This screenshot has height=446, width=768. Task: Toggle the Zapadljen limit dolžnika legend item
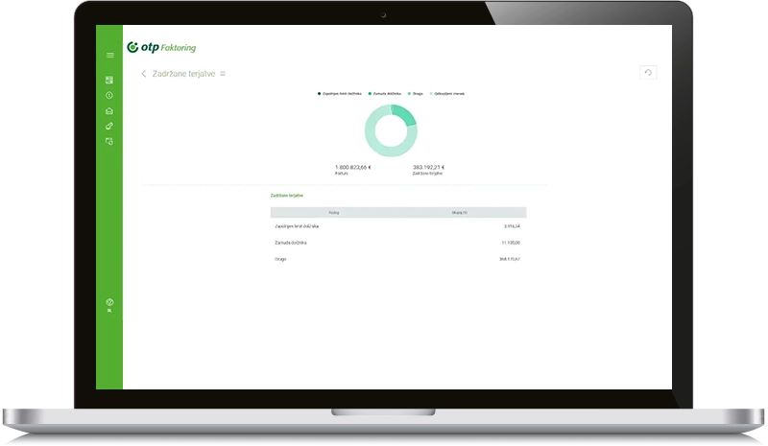pos(340,94)
